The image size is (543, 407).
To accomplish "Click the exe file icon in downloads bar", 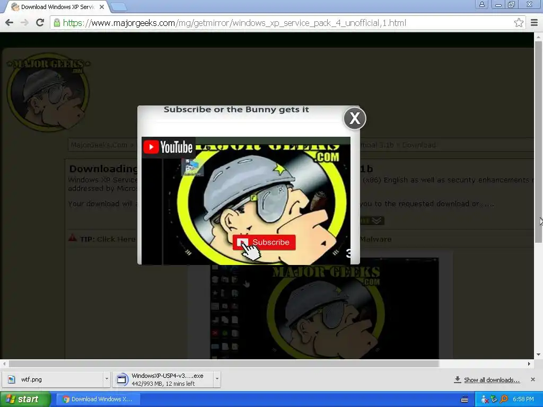I will [121, 379].
